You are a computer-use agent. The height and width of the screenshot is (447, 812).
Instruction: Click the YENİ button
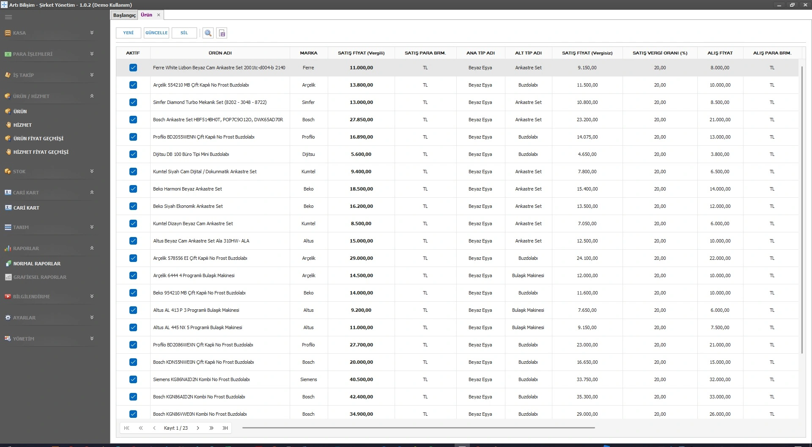(129, 33)
